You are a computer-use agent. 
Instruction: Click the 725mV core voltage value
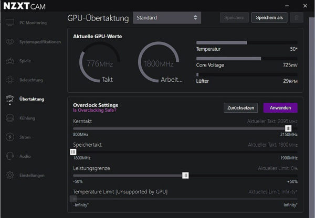290,65
